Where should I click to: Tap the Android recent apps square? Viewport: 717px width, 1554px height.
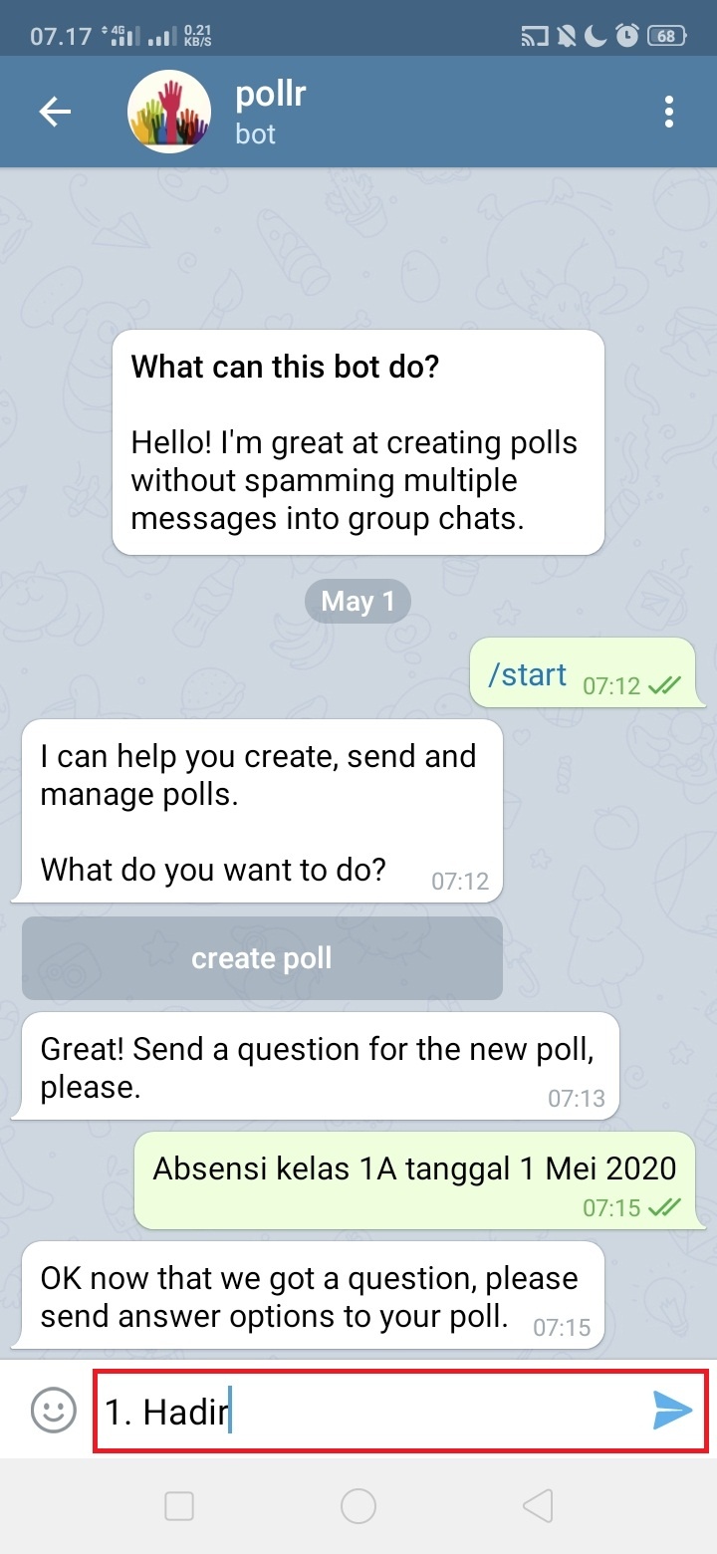(x=179, y=1506)
